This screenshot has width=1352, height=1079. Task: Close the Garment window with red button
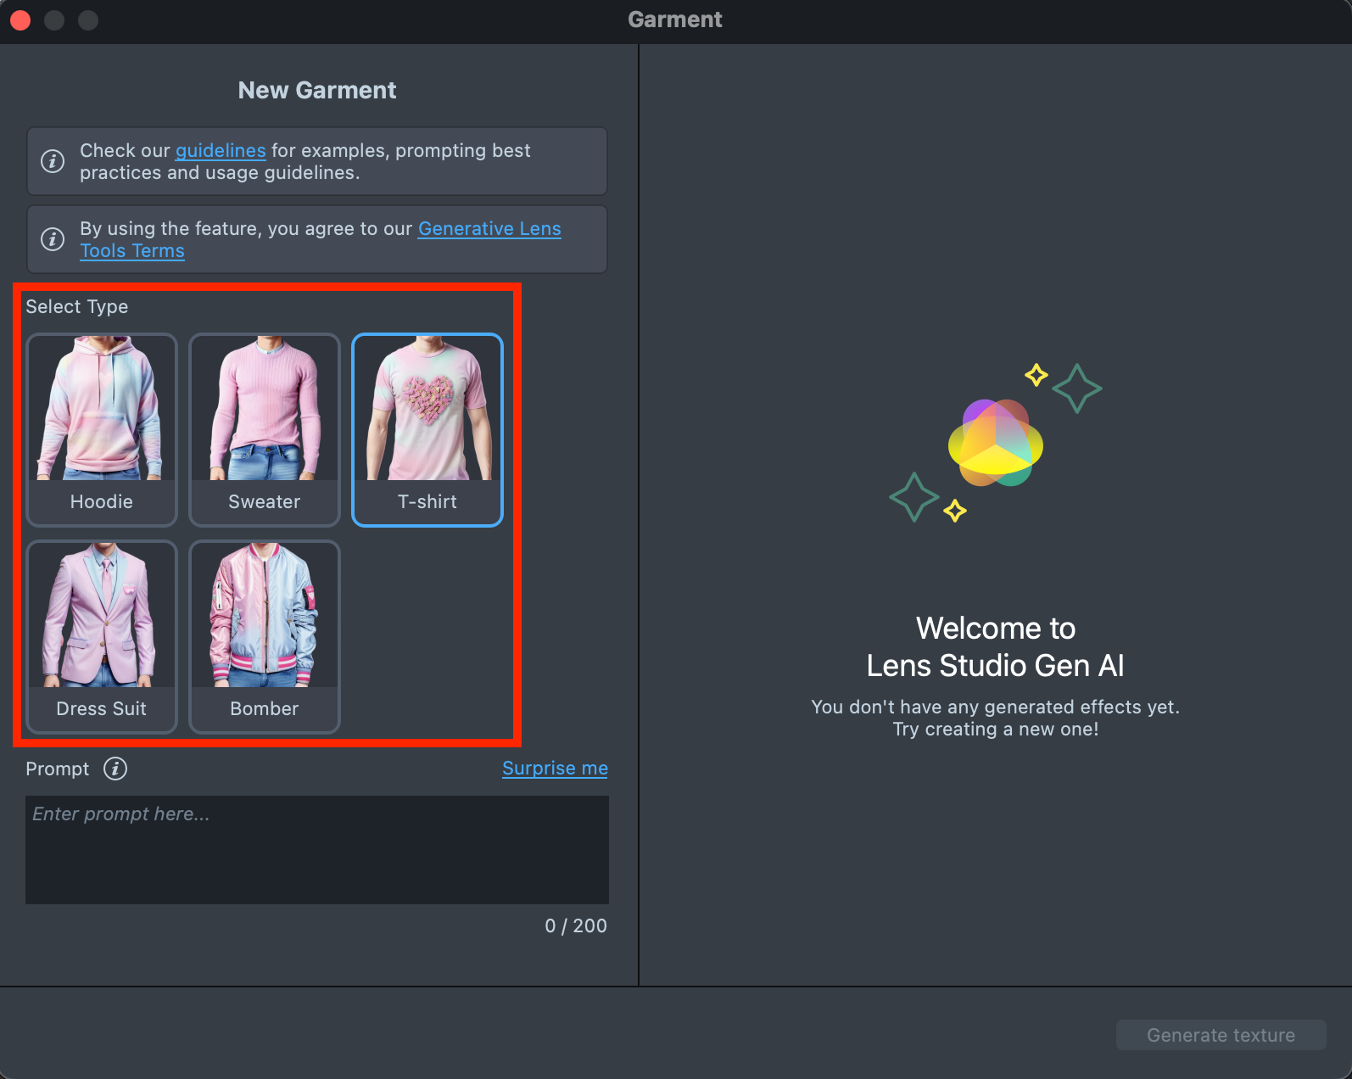pos(20,20)
